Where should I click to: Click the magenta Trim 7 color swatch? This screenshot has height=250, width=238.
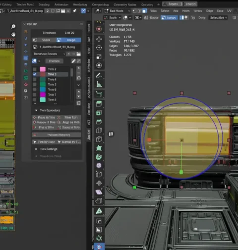pos(43,95)
